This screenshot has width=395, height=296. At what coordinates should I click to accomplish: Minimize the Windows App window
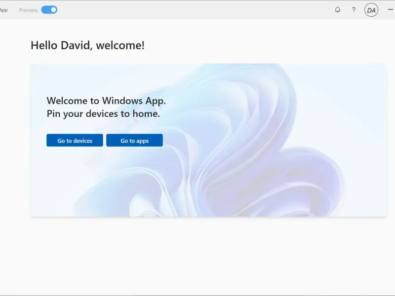(x=391, y=10)
